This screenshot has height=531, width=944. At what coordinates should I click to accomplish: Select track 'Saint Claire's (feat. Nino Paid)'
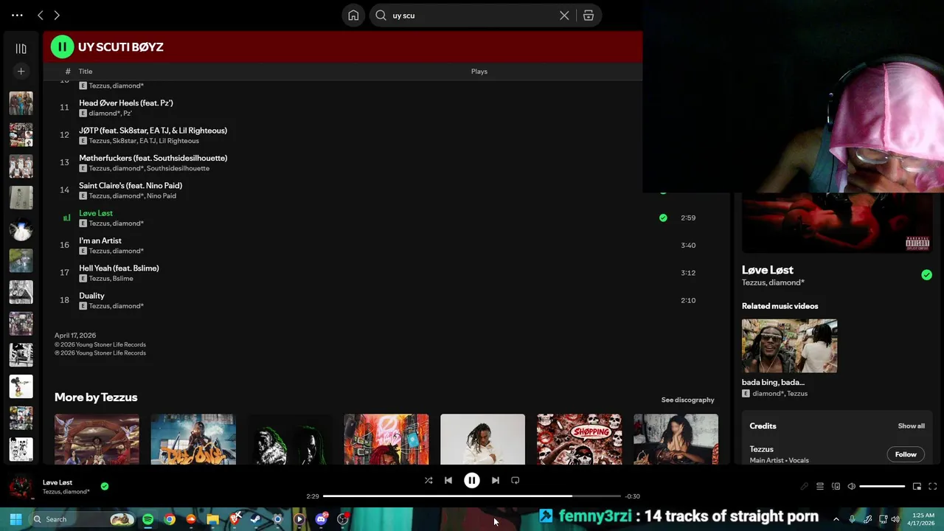tap(131, 186)
